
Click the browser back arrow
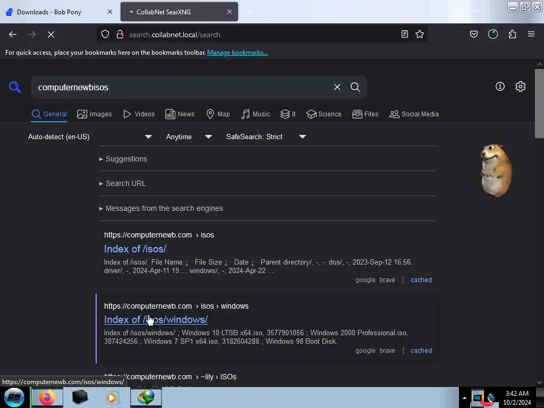click(x=13, y=35)
